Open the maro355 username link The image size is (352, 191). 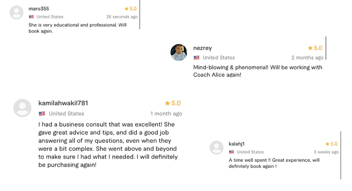[x=39, y=9]
